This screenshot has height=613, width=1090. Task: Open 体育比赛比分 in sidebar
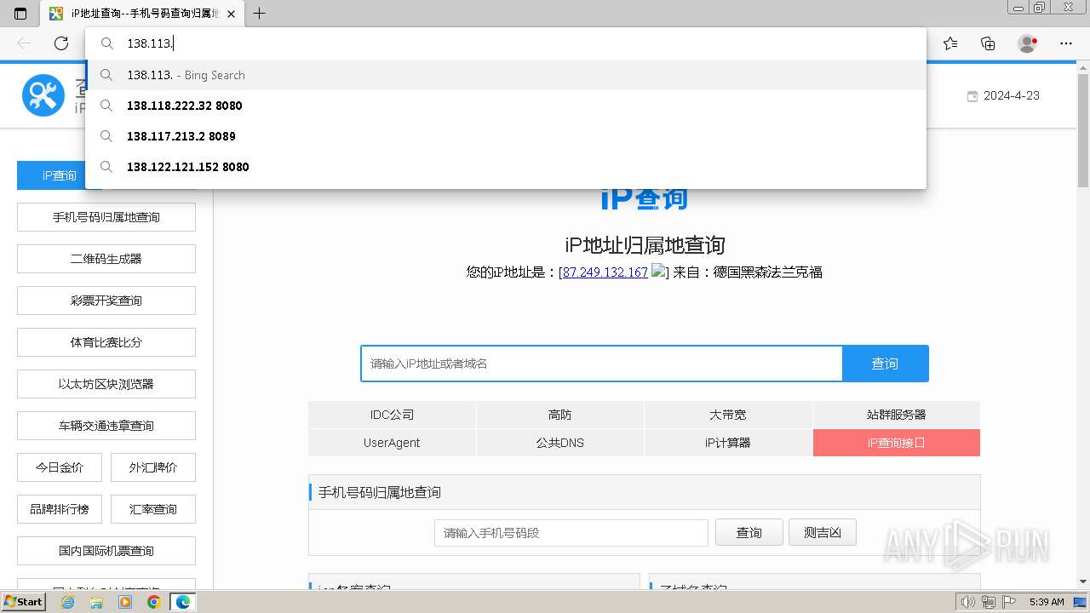click(106, 342)
